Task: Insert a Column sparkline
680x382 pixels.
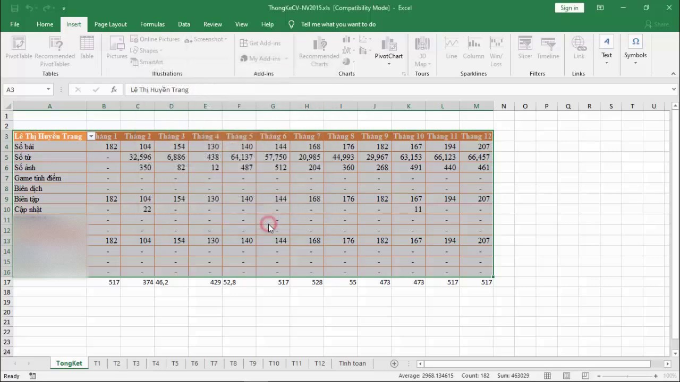Action: 473,49
